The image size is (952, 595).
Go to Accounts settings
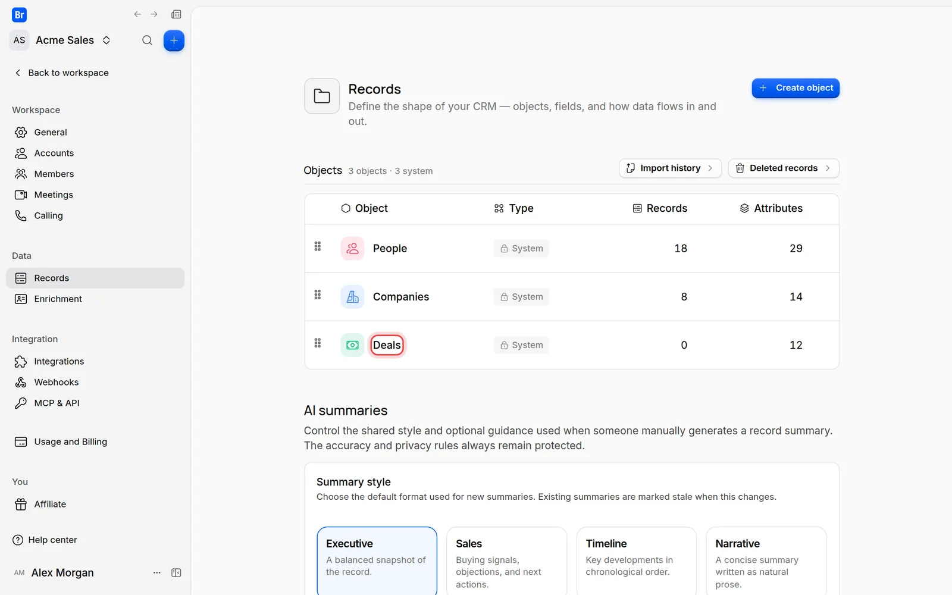[x=95, y=153]
